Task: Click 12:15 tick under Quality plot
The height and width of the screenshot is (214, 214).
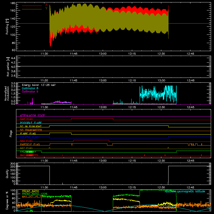Action: click(132, 188)
